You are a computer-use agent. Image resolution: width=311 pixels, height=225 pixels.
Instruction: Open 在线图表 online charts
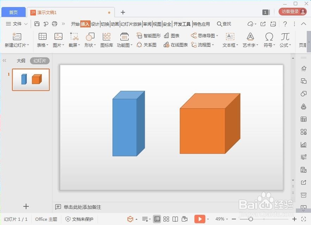[x=175, y=45]
